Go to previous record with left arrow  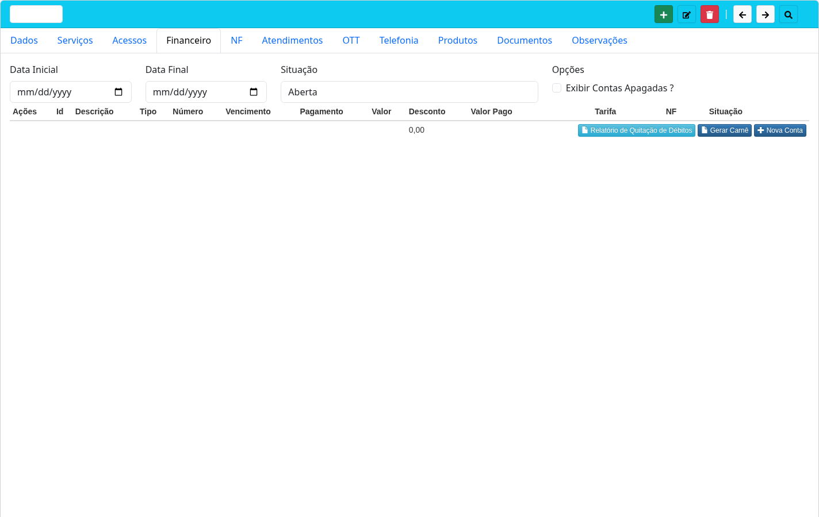click(x=742, y=14)
